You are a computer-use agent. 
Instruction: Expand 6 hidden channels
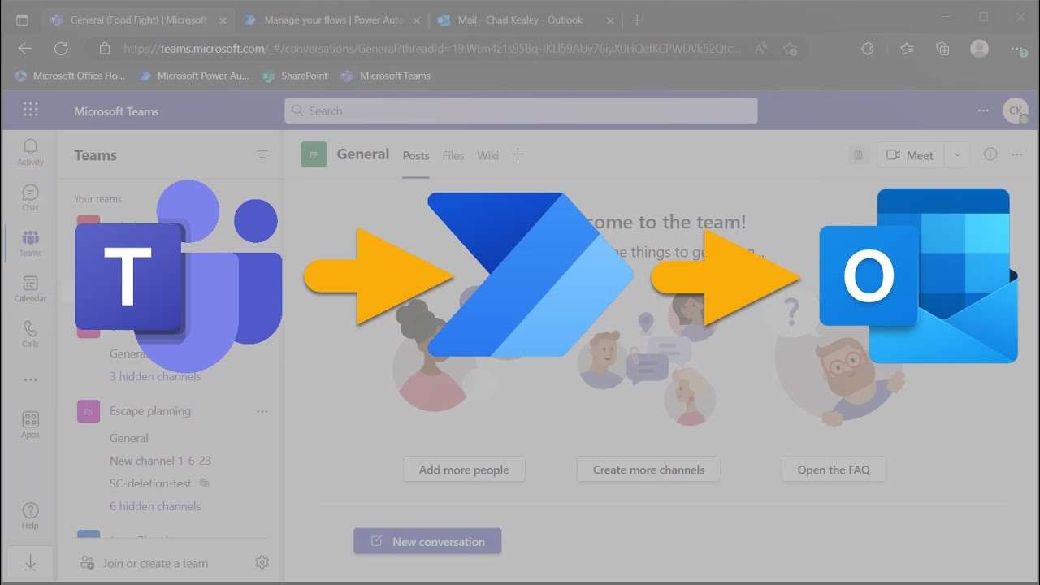click(155, 506)
